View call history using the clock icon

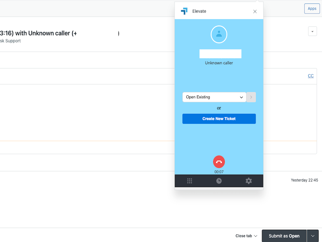219,181
